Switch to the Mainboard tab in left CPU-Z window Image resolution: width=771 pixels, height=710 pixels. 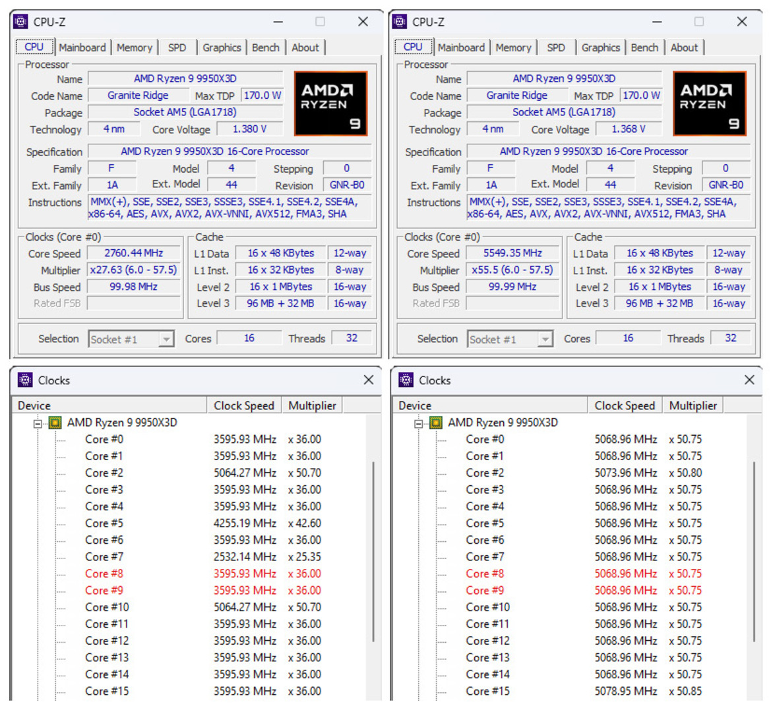(x=82, y=47)
